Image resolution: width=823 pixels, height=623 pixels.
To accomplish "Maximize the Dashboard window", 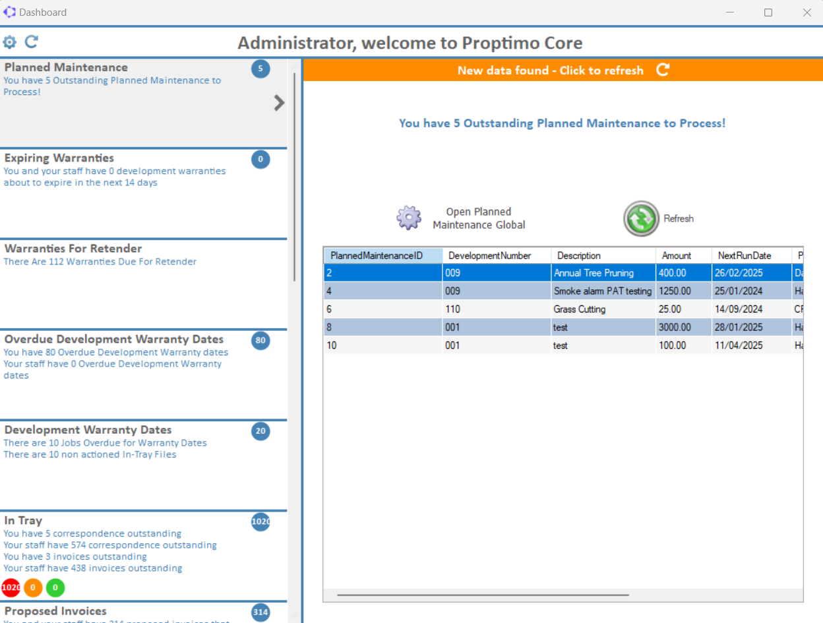I will [768, 13].
